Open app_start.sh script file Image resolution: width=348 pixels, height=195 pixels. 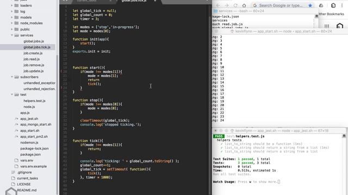30,131
